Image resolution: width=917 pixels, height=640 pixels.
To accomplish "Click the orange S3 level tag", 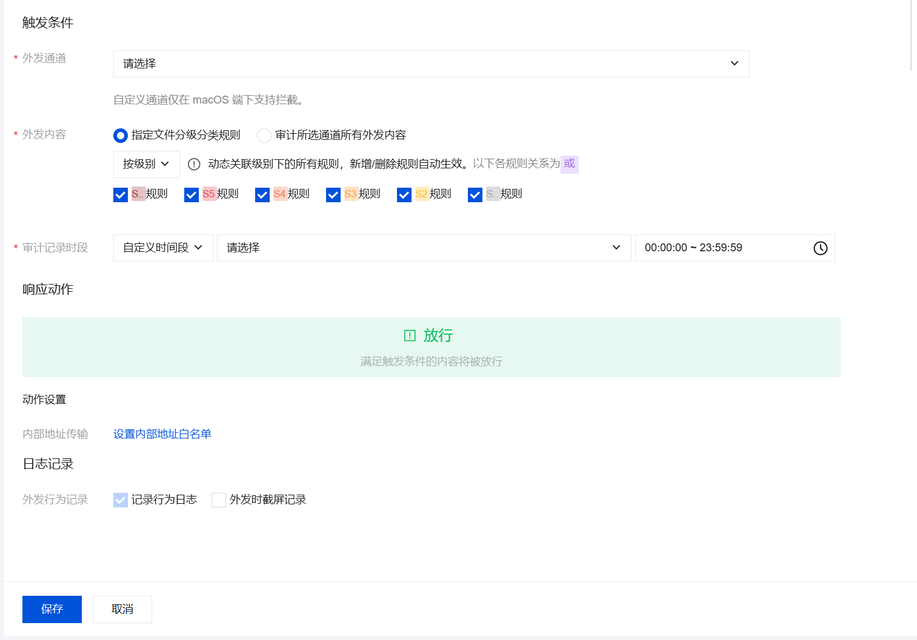I will [x=350, y=194].
